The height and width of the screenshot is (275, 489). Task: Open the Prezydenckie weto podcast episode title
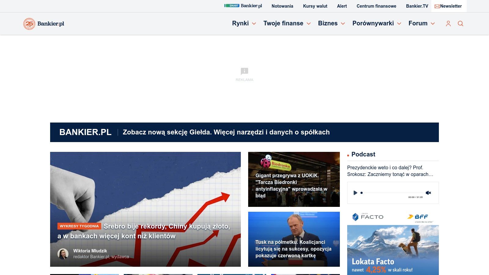point(390,171)
